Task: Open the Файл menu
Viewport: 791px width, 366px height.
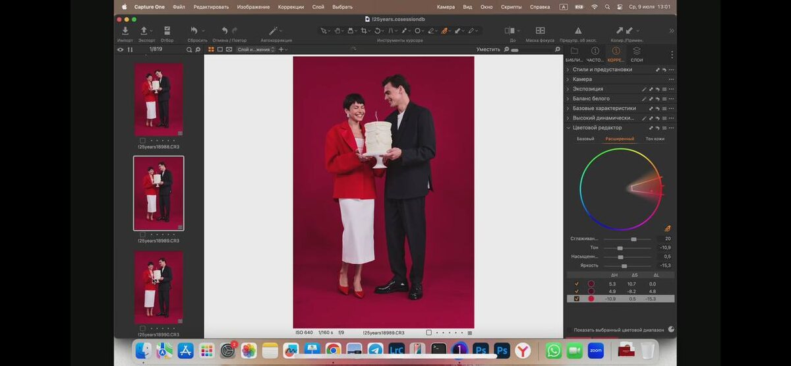Action: [179, 7]
